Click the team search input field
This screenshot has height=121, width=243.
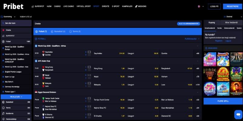coord(17,23)
